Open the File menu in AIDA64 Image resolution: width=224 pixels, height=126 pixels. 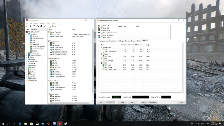click(x=27, y=23)
